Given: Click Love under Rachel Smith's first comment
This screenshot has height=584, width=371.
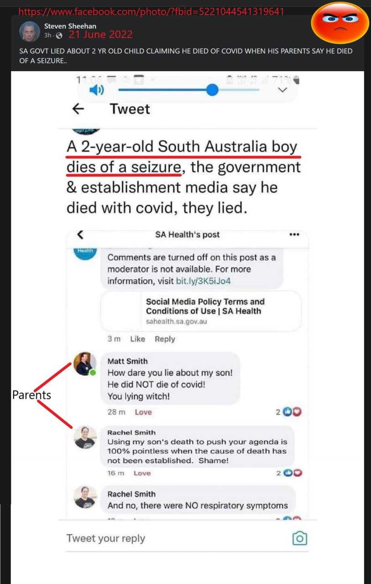Looking at the screenshot, I should point(142,473).
